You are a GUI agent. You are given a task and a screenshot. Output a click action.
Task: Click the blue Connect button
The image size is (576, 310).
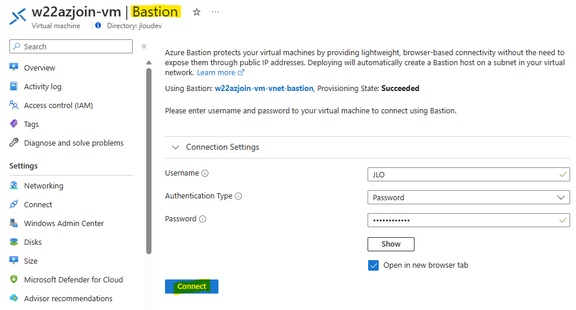coord(191,287)
